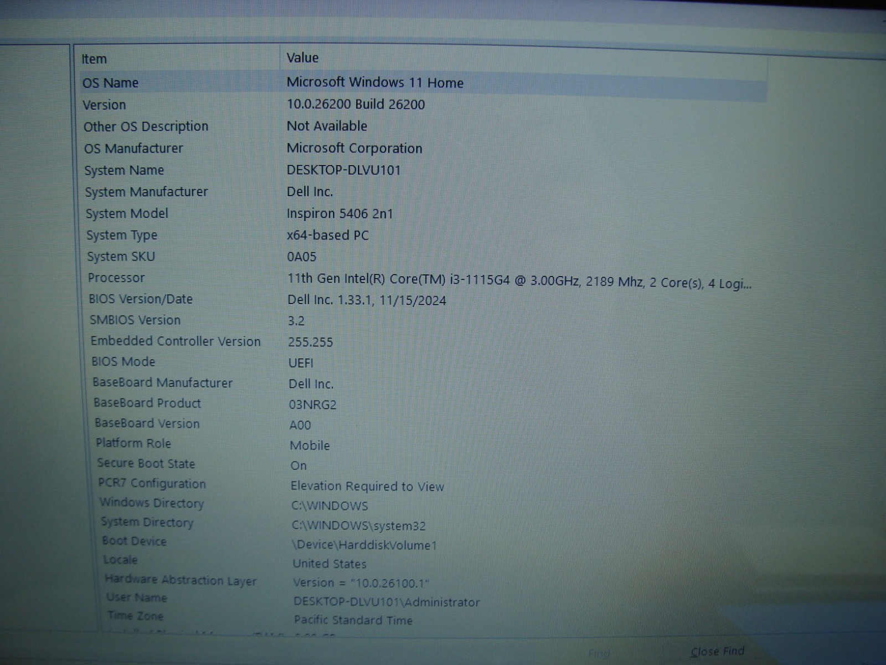The width and height of the screenshot is (886, 665).
Task: Select BIOS Version/Date row
Action: 141,299
